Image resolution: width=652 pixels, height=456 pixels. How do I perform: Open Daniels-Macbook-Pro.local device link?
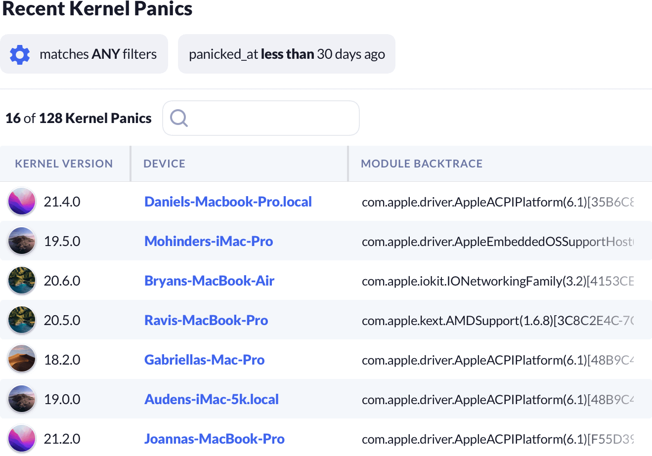click(228, 202)
